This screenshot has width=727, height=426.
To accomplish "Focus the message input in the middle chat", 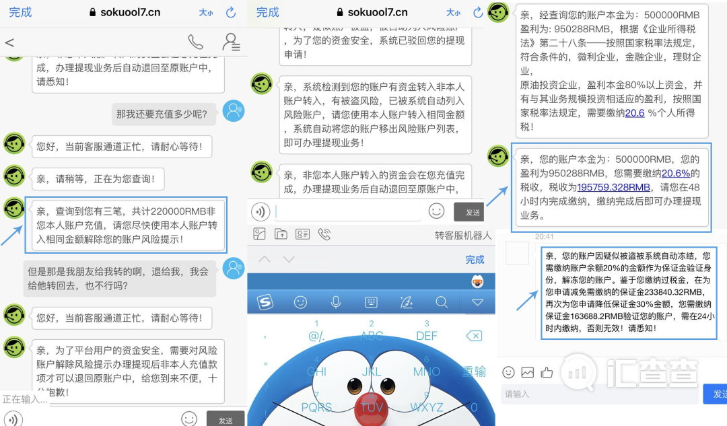I will pyautogui.click(x=348, y=212).
